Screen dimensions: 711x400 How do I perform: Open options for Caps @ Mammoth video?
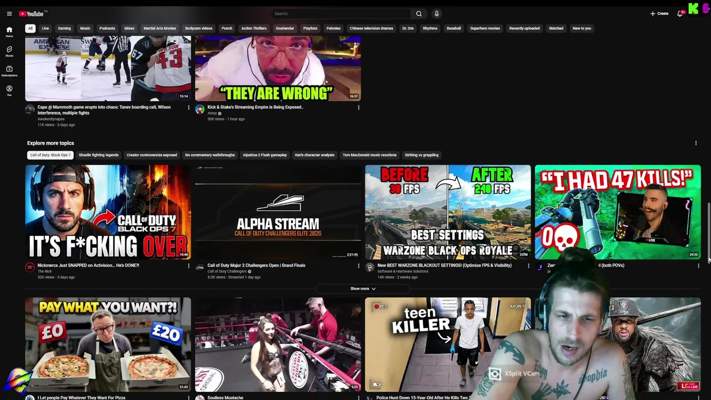pyautogui.click(x=188, y=108)
